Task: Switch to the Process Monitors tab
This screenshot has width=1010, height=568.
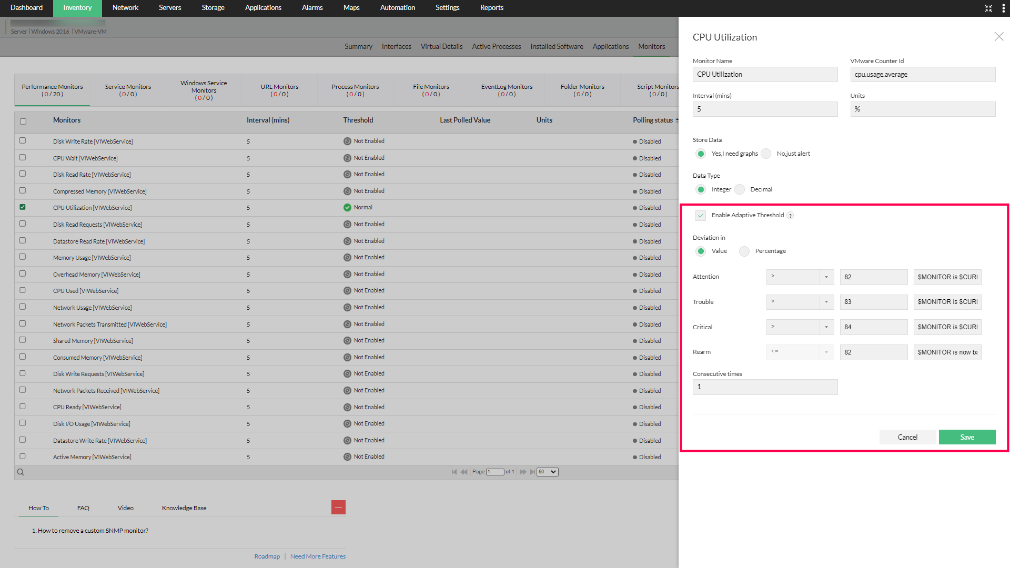Action: pos(355,90)
